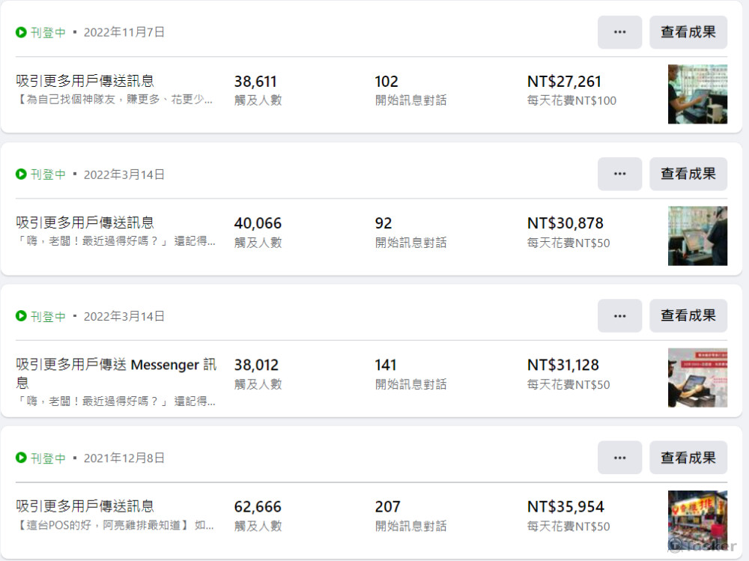The height and width of the screenshot is (561, 749).
Task: Click the green active-status icon for the 2021年12月8日 ad
Action: click(x=20, y=458)
